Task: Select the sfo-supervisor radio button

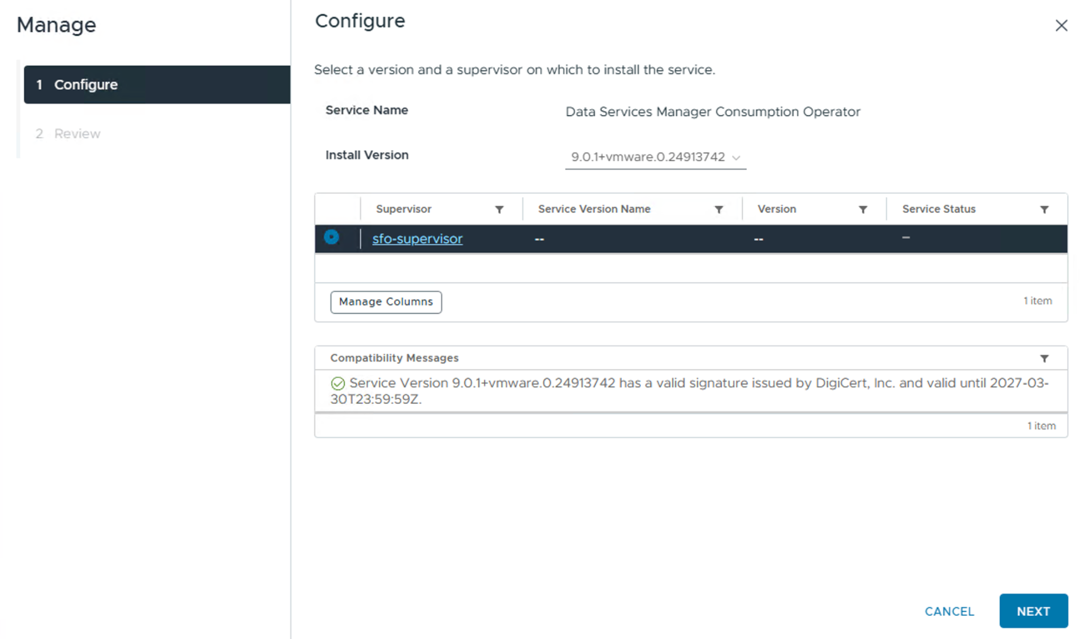Action: pyautogui.click(x=331, y=237)
